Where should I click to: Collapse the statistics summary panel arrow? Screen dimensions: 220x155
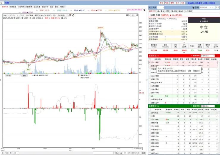pyautogui.click(x=184, y=42)
